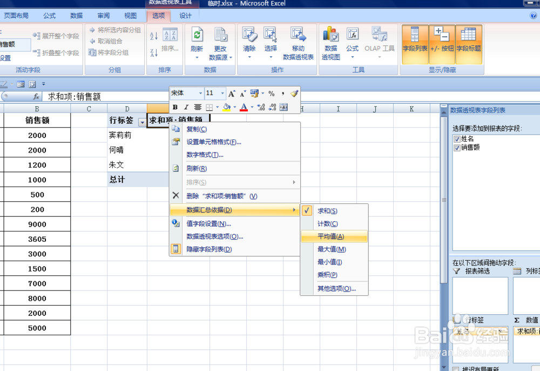
Task: Uncheck the 姓名 field checkbox
Action: coord(457,139)
